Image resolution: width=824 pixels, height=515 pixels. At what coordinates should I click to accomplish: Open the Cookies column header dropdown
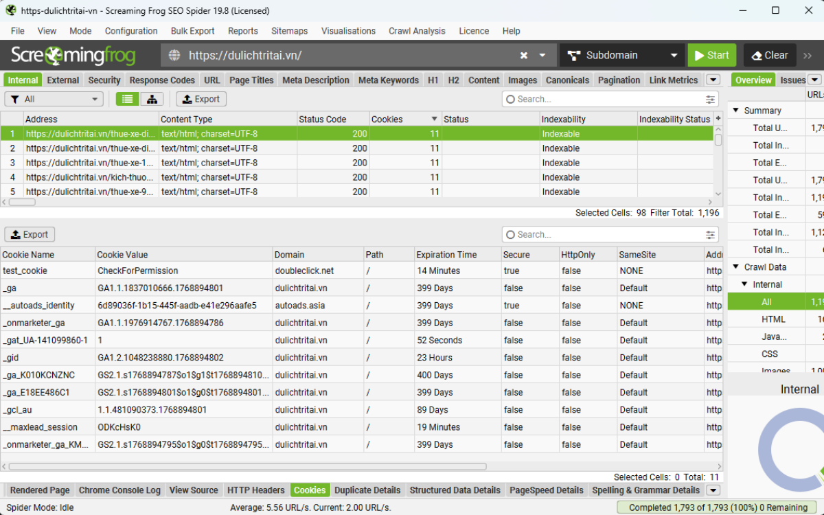coord(433,119)
